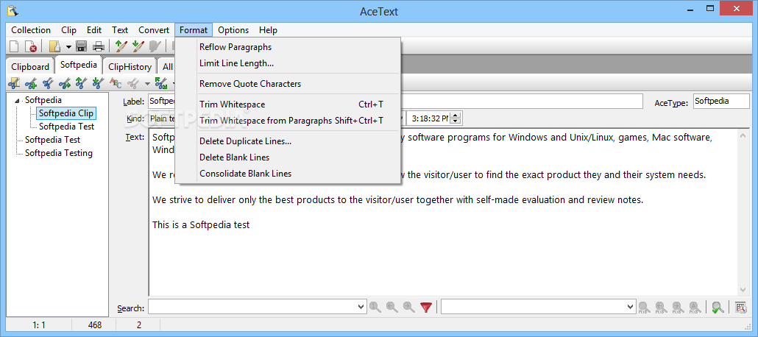This screenshot has width=758, height=337.
Task: Choose Reflow Paragraphs from the Format menu
Action: [x=288, y=47]
